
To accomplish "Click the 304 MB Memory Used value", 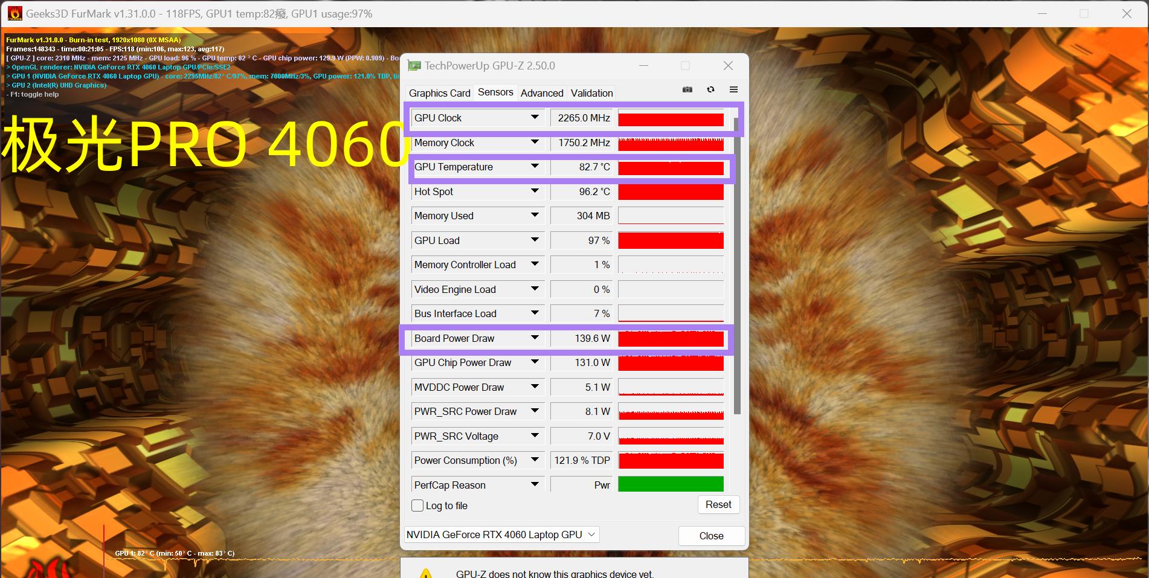I will [x=581, y=216].
